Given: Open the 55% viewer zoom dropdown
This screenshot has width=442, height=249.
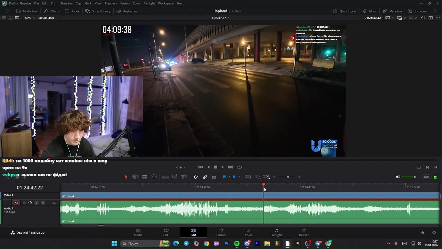Looking at the screenshot, I should [30, 18].
